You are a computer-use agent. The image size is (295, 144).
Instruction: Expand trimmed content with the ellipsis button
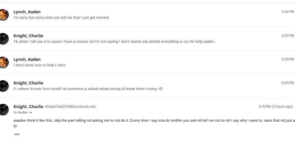click(x=17, y=134)
